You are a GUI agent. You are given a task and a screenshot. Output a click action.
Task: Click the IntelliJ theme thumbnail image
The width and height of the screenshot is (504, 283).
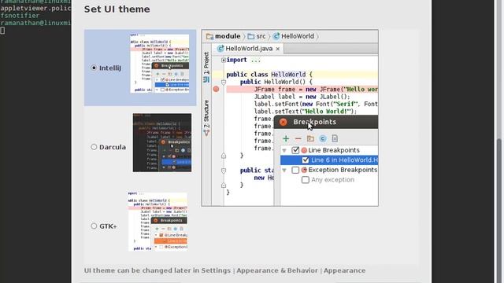pyautogui.click(x=159, y=64)
